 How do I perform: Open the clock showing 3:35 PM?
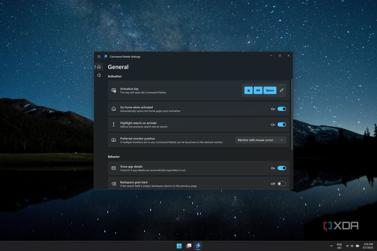click(368, 246)
